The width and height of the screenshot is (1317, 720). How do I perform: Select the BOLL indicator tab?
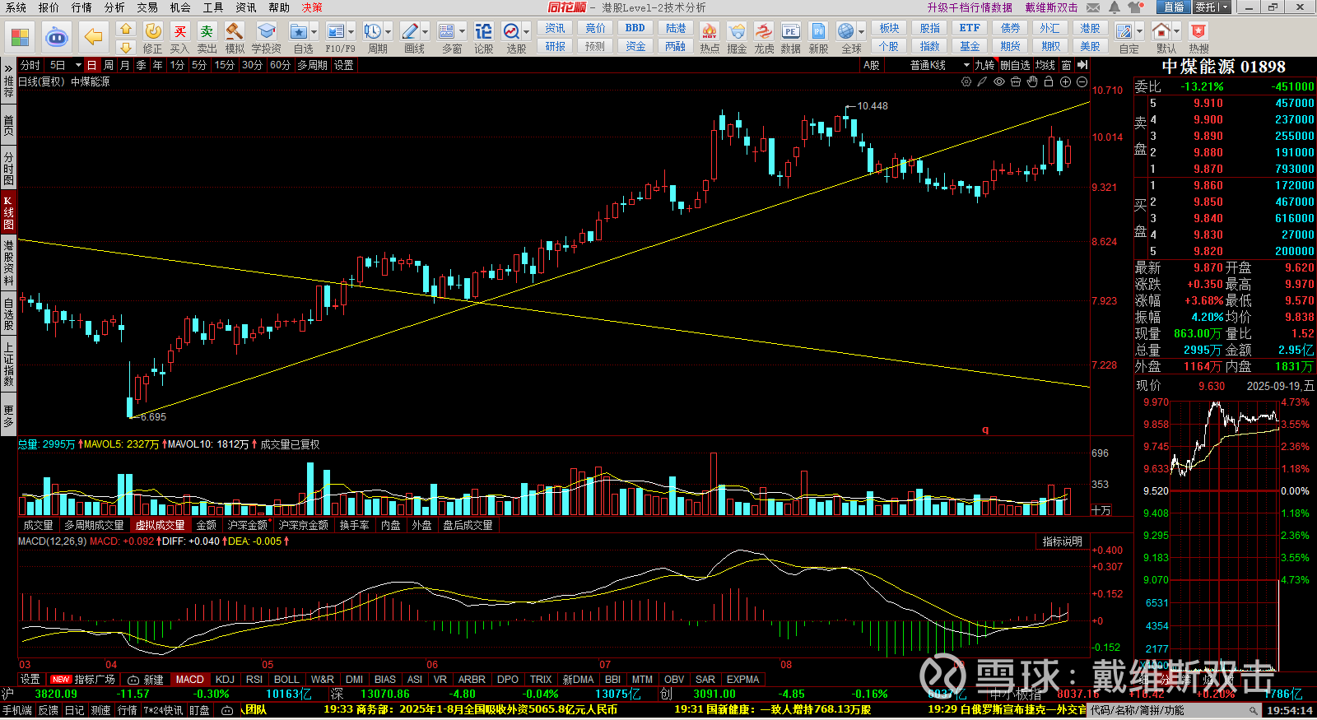(x=286, y=680)
